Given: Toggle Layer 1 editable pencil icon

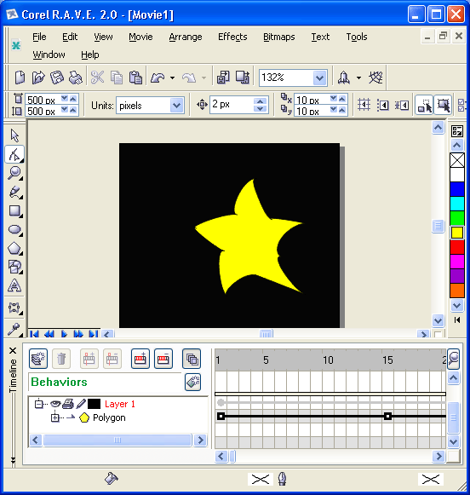Looking at the screenshot, I should [81, 404].
